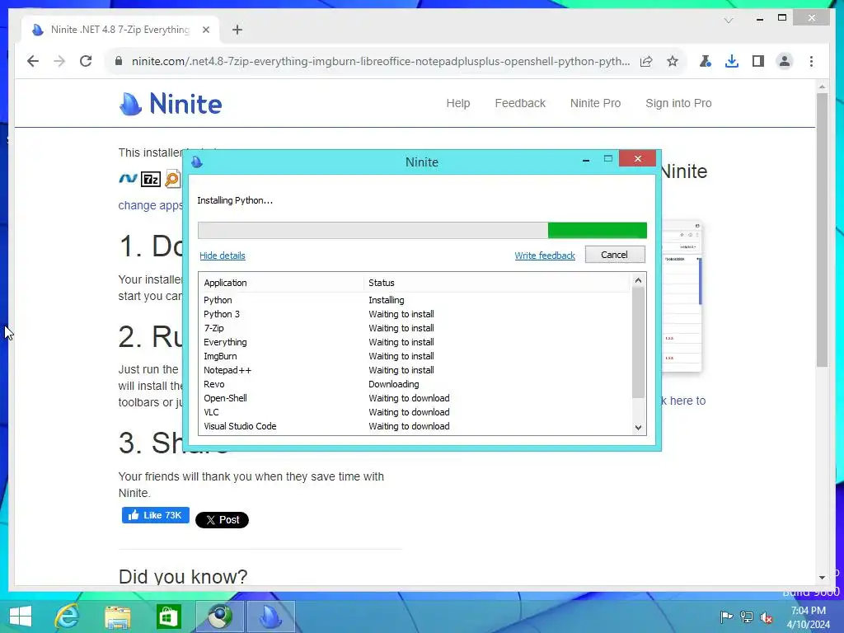
Task: Click the taskbar clock showing 7:04 PM
Action: pos(808,617)
